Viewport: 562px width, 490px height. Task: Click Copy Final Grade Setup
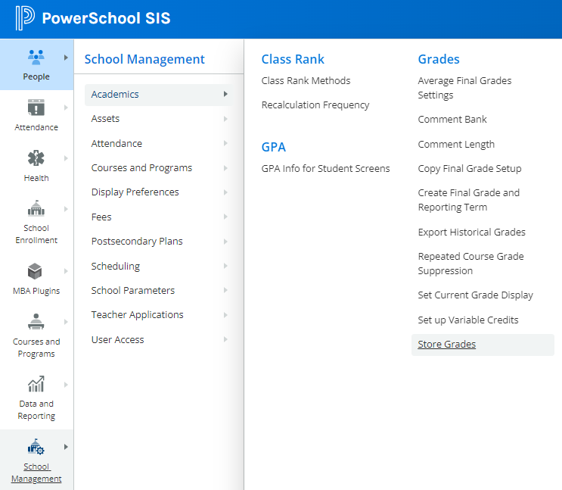tap(470, 168)
